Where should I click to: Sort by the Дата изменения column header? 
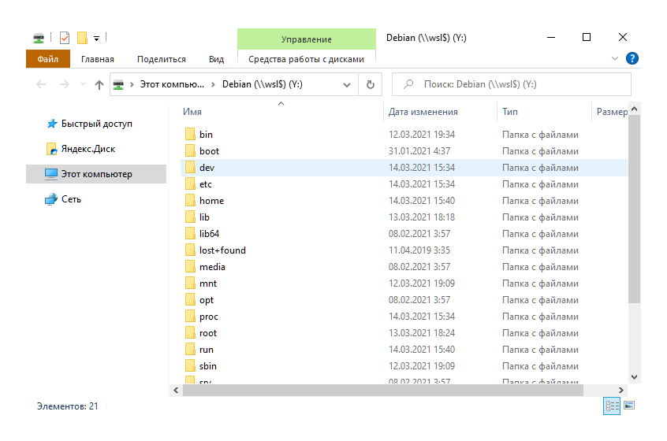tap(423, 112)
